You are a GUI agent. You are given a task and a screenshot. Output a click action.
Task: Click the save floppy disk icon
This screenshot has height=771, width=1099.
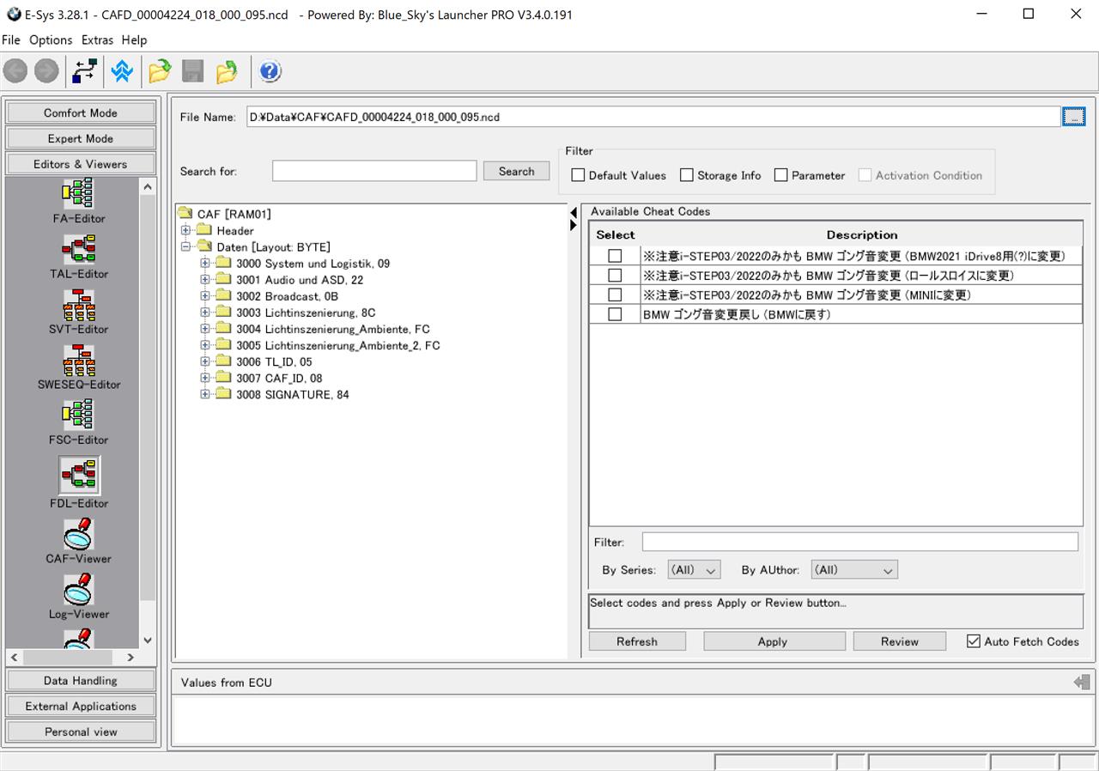(192, 71)
